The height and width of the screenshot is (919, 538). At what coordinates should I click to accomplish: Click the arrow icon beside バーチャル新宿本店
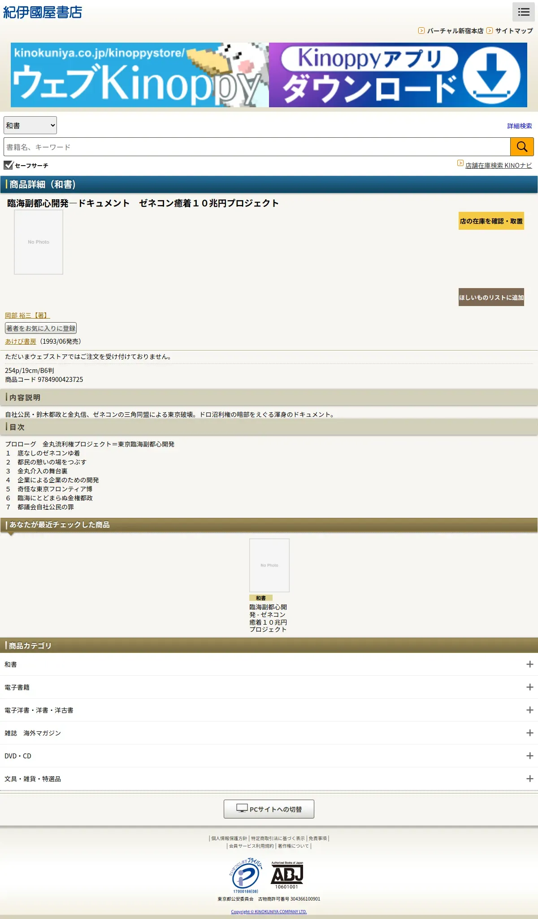421,31
